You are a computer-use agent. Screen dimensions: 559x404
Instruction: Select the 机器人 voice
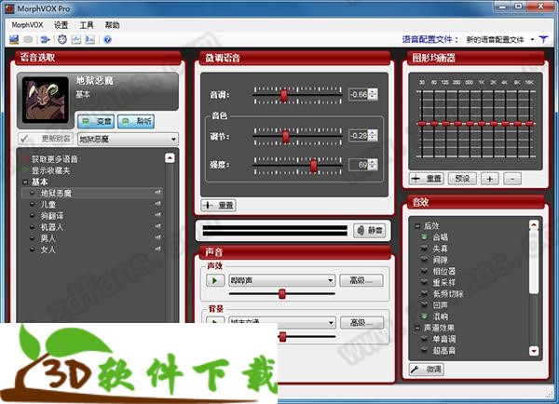tap(51, 226)
